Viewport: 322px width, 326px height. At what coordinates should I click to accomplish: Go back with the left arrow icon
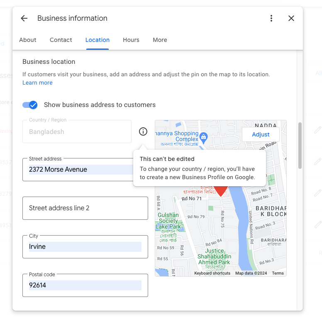click(x=24, y=18)
